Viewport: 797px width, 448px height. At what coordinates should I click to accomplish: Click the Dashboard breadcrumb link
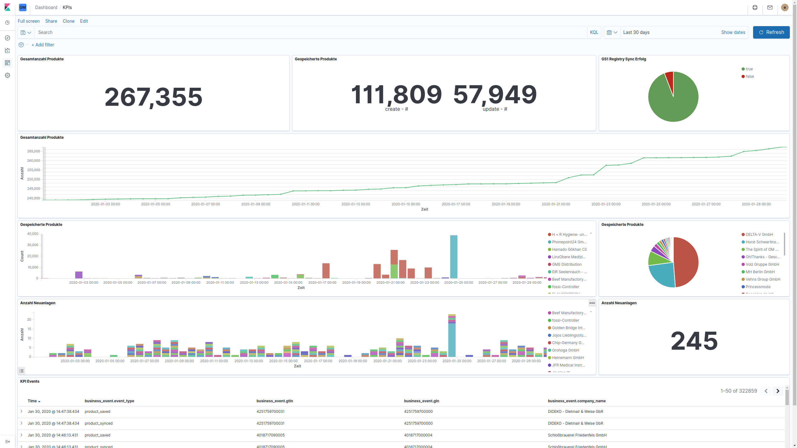point(46,7)
